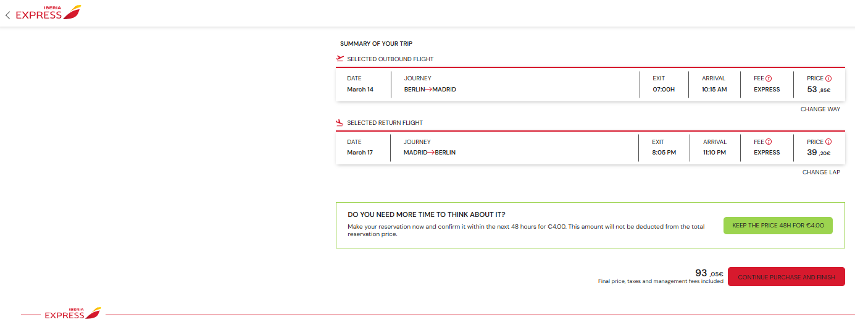
Task: Click the return flight PRICE info icon
Action: click(828, 142)
